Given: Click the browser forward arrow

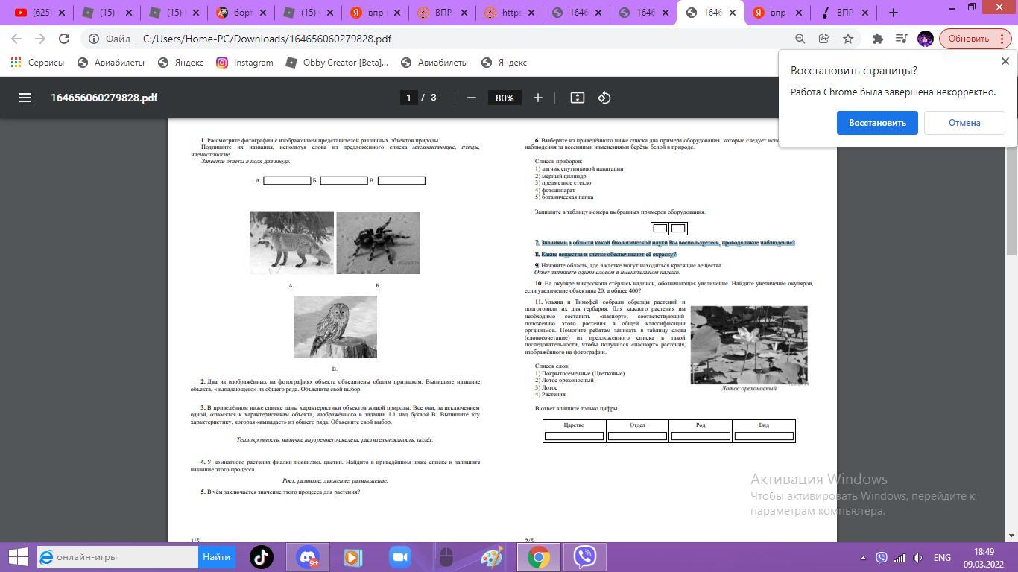Looking at the screenshot, I should click(x=40, y=39).
